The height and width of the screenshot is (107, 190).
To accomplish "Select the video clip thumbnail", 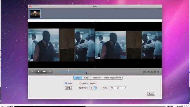I will click(x=35, y=14).
